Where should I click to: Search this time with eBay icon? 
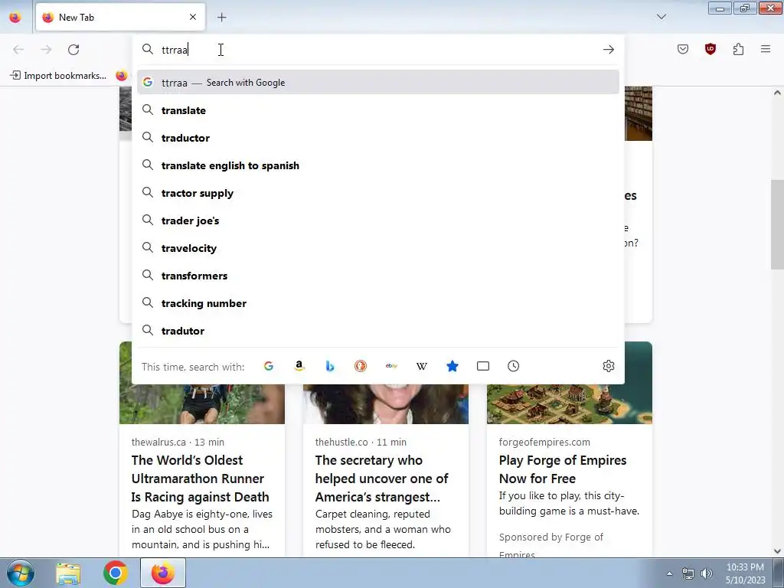coord(391,366)
